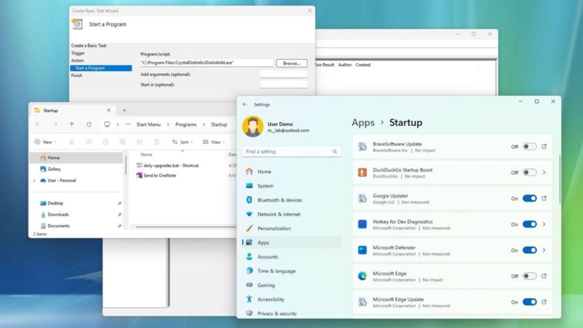Click the Find a setting search box
This screenshot has height=328, width=583.
[x=288, y=151]
